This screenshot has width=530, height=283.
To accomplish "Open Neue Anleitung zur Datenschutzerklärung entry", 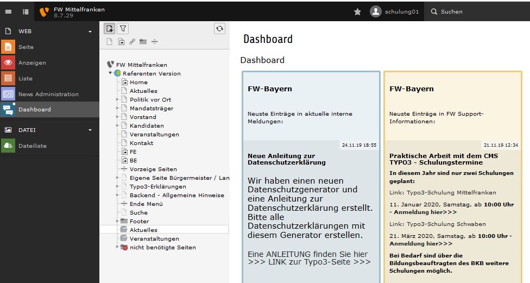I will [x=287, y=159].
